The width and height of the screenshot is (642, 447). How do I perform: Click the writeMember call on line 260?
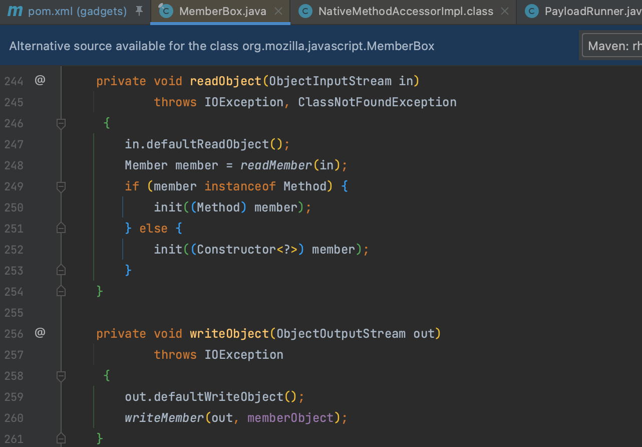(x=164, y=418)
